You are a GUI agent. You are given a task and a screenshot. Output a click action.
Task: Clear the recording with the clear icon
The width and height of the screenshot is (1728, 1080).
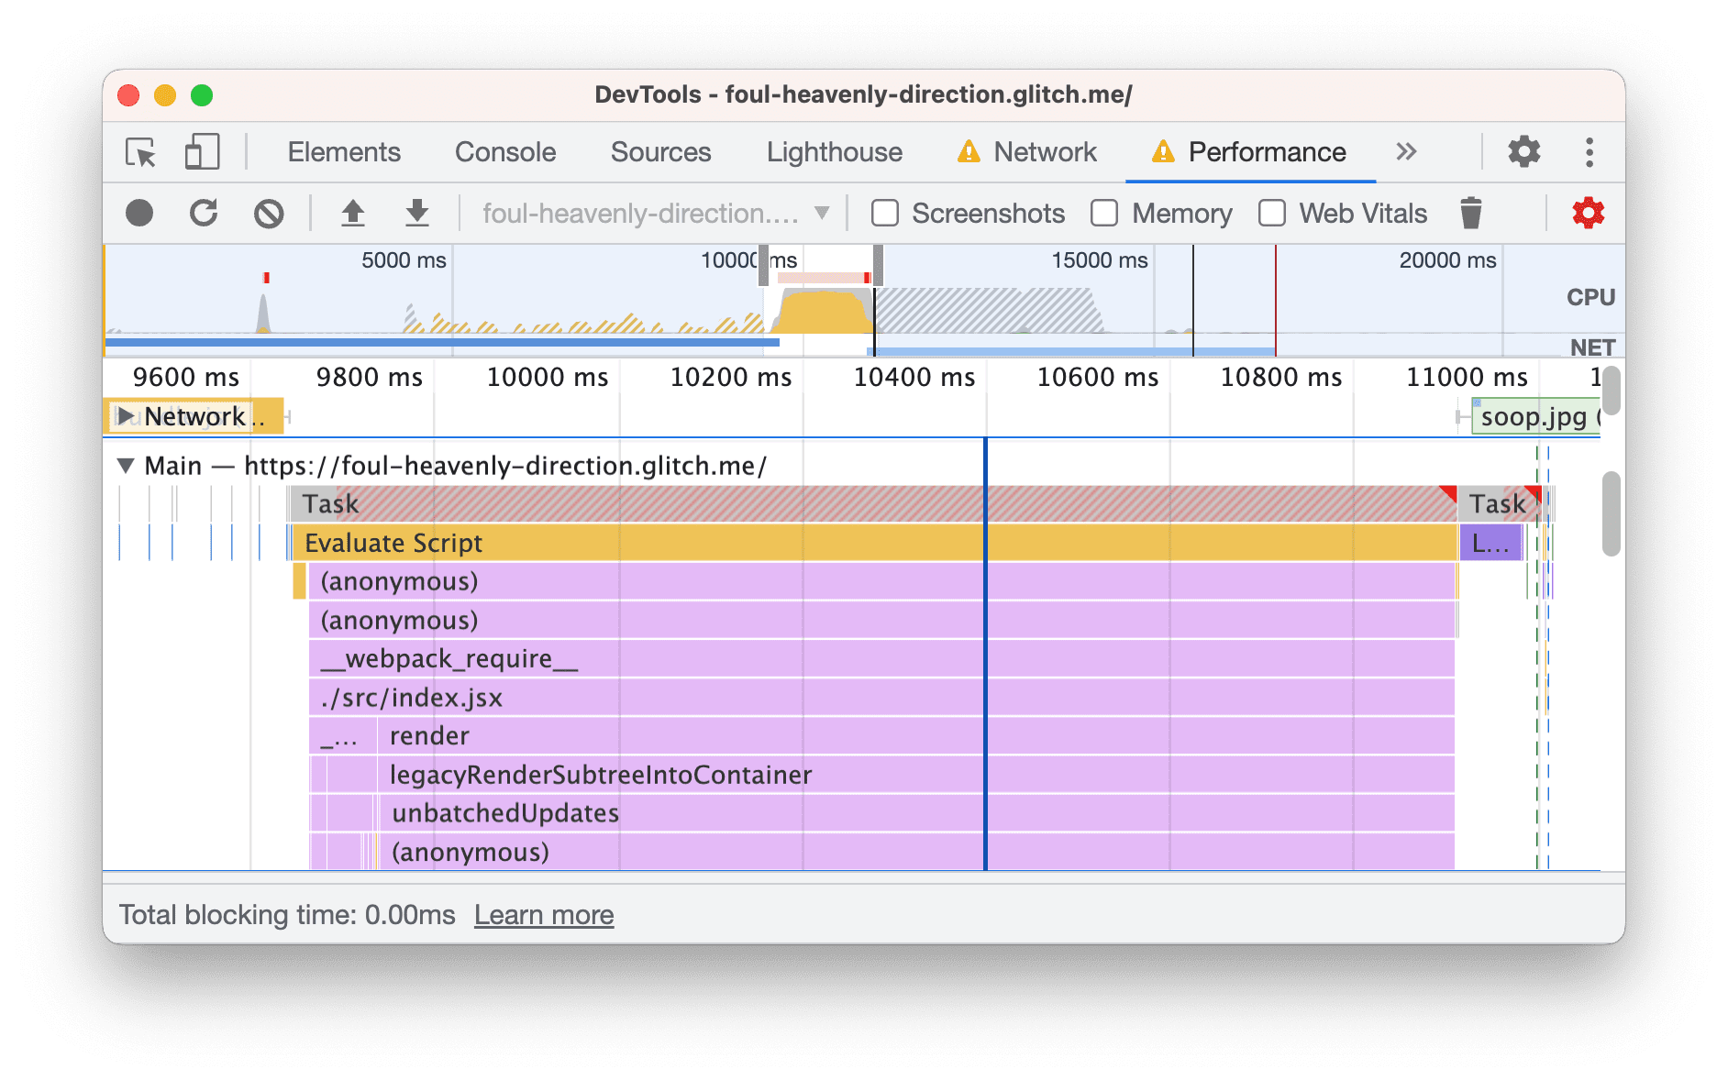269,214
